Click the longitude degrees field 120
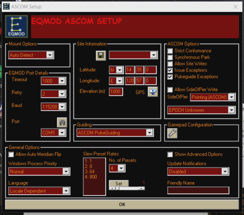 click(x=130, y=81)
